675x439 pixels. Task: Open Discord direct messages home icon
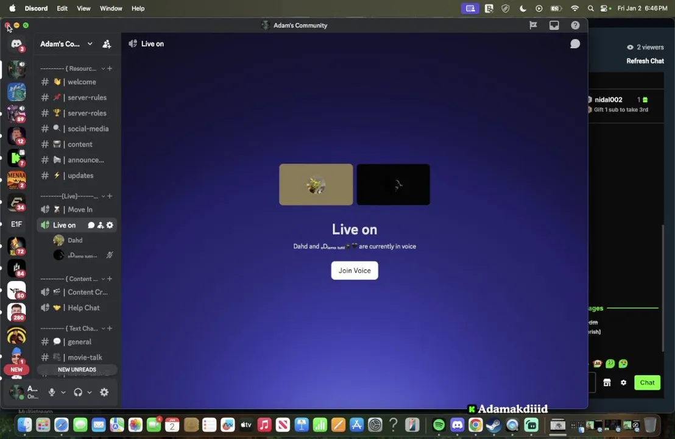coord(16,44)
